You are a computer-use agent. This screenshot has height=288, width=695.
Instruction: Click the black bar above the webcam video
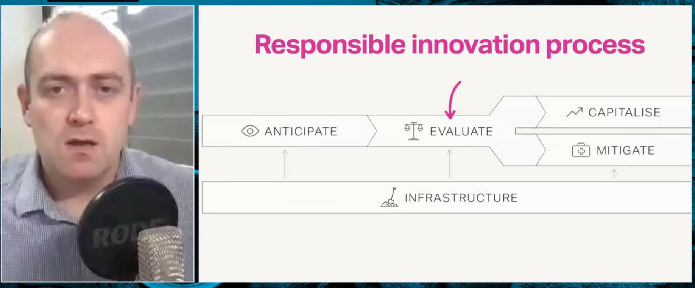click(x=93, y=1)
